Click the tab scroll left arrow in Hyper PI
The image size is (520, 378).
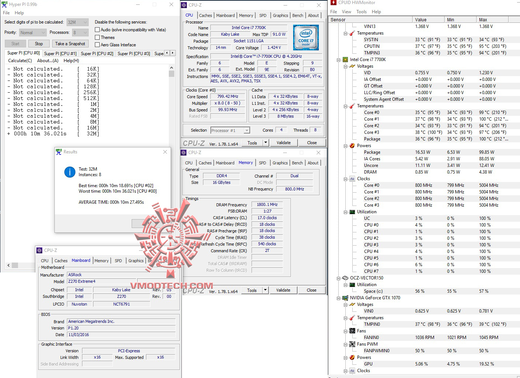tap(167, 53)
